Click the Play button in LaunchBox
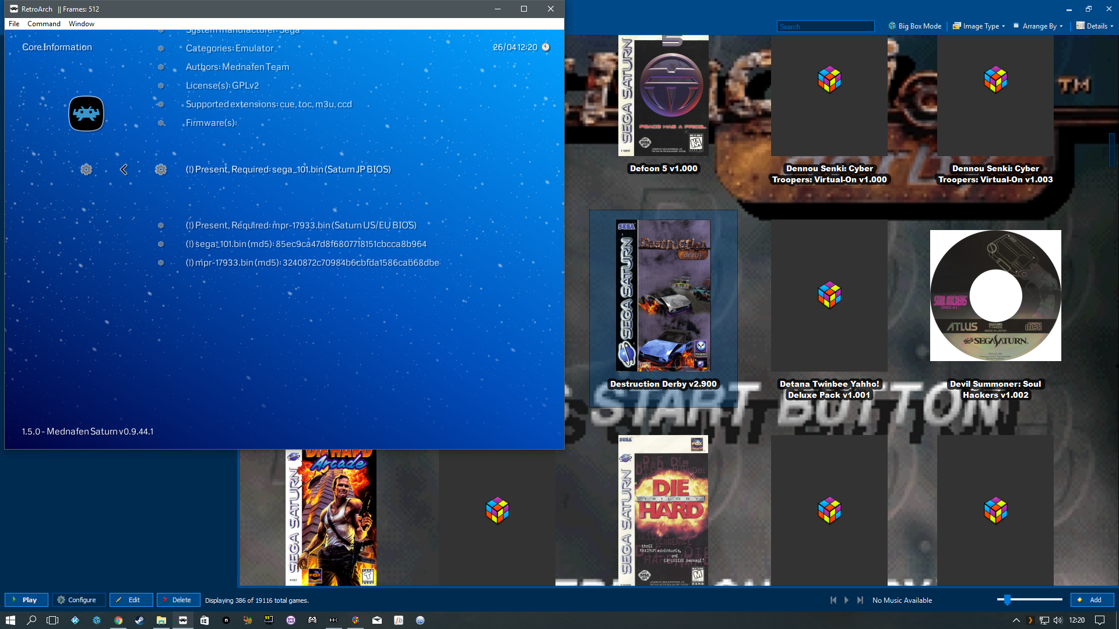This screenshot has width=1119, height=629. point(26,600)
